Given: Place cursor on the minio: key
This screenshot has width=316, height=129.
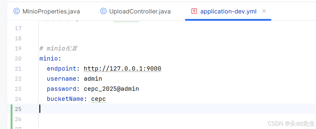Looking at the screenshot, I should tap(50, 59).
